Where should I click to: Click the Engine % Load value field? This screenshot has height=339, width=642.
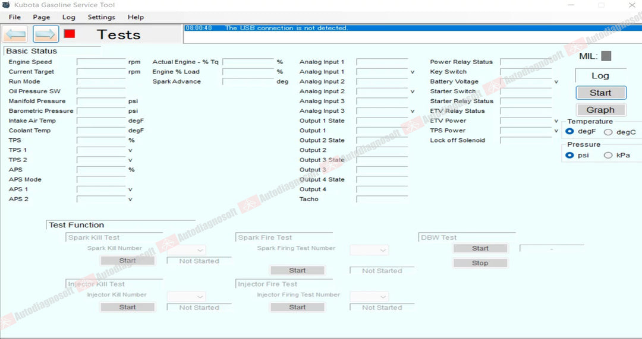point(248,72)
